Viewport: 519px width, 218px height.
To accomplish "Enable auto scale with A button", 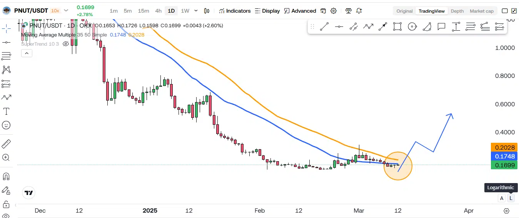I will click(501, 198).
